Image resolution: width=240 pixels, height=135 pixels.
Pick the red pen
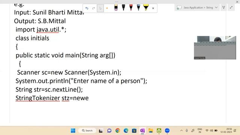coord(131,7)
